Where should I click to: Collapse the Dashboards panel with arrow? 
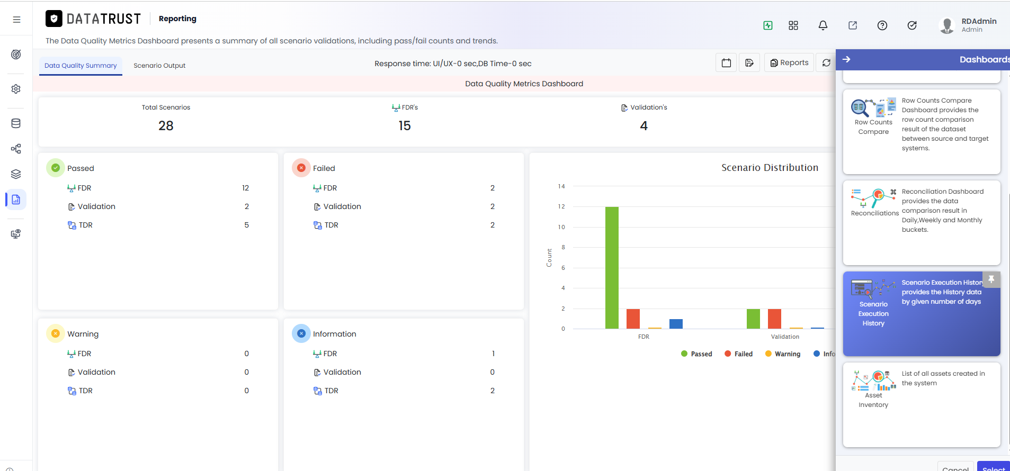point(846,59)
